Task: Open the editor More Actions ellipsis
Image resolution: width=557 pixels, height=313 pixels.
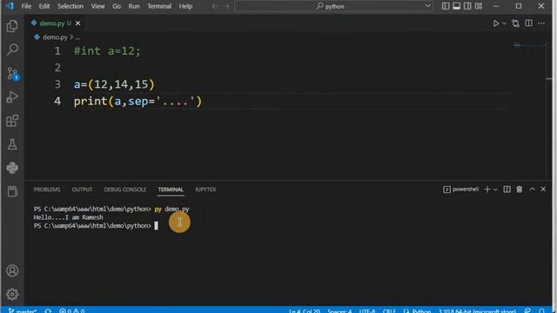Action: [x=541, y=23]
